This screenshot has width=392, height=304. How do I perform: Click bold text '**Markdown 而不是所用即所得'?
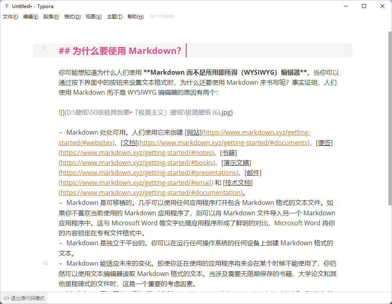click(x=190, y=73)
